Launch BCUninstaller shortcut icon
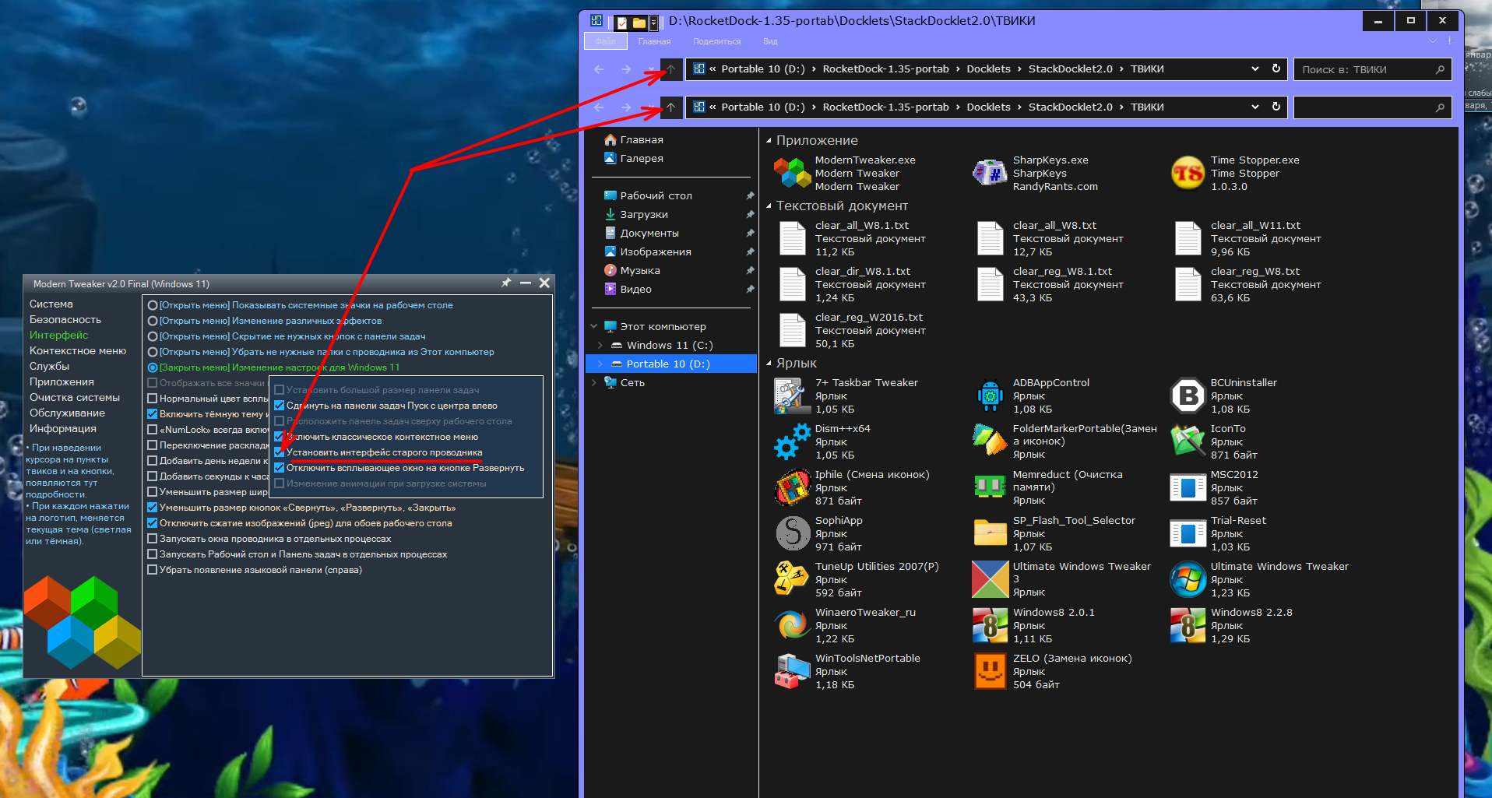The width and height of the screenshot is (1492, 798). click(1188, 395)
